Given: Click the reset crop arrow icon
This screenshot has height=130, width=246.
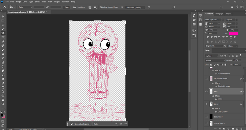Looking at the screenshot, I should pos(173,7).
